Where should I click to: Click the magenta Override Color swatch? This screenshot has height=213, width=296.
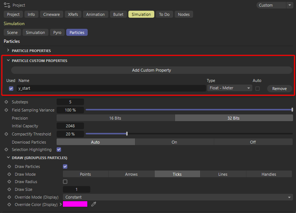75,204
